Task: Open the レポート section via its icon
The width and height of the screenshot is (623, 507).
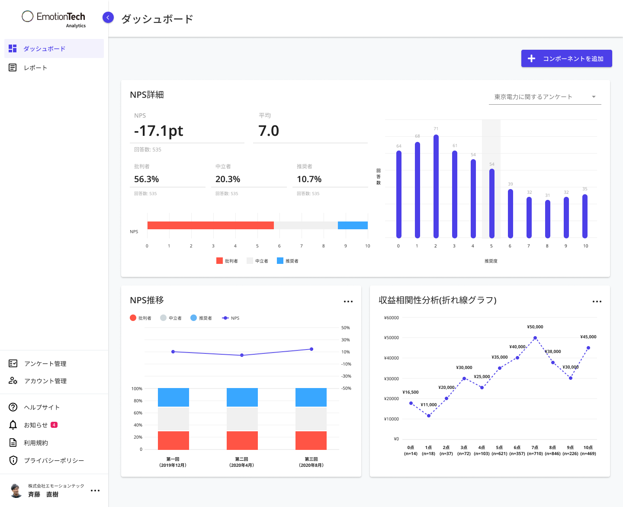Action: 13,67
